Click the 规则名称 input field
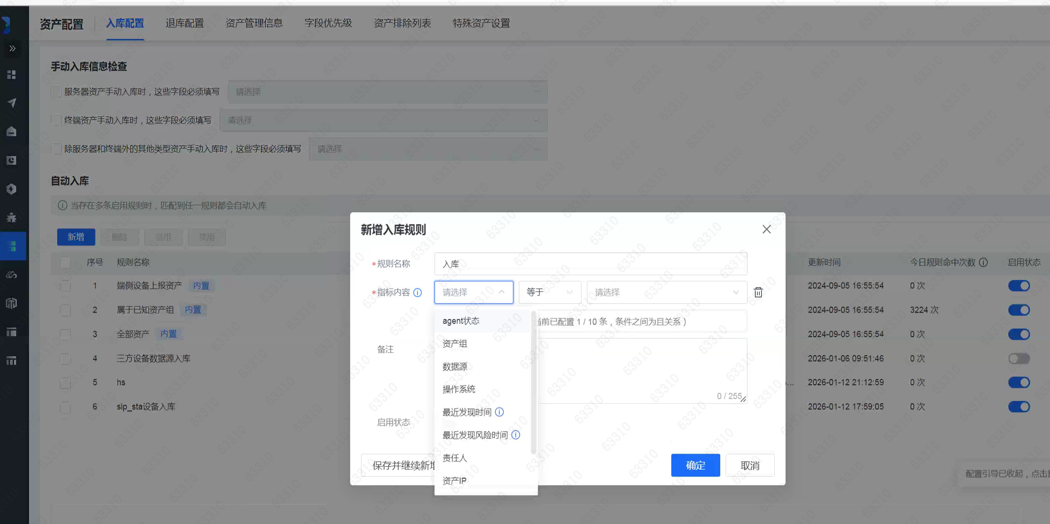 tap(590, 264)
